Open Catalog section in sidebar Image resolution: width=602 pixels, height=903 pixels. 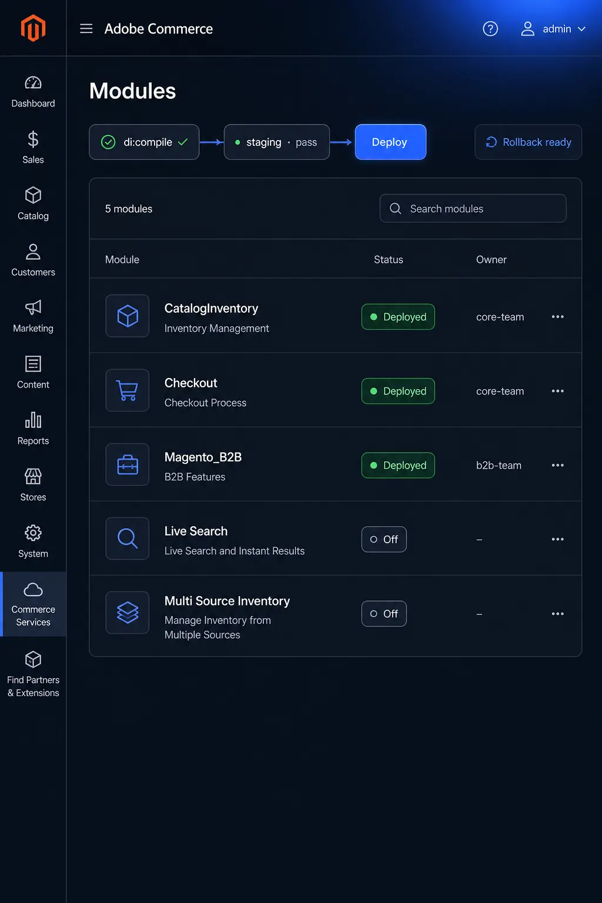(33, 204)
